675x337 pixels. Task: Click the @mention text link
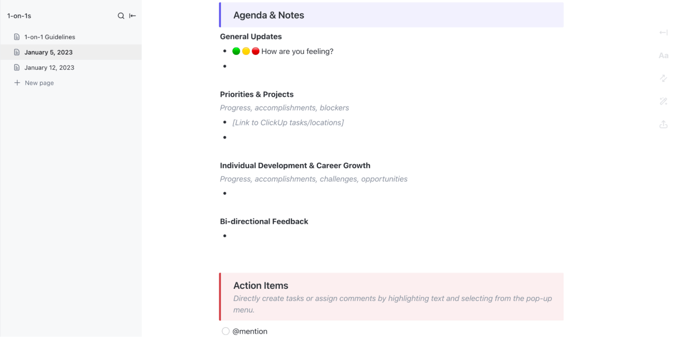[x=250, y=331]
